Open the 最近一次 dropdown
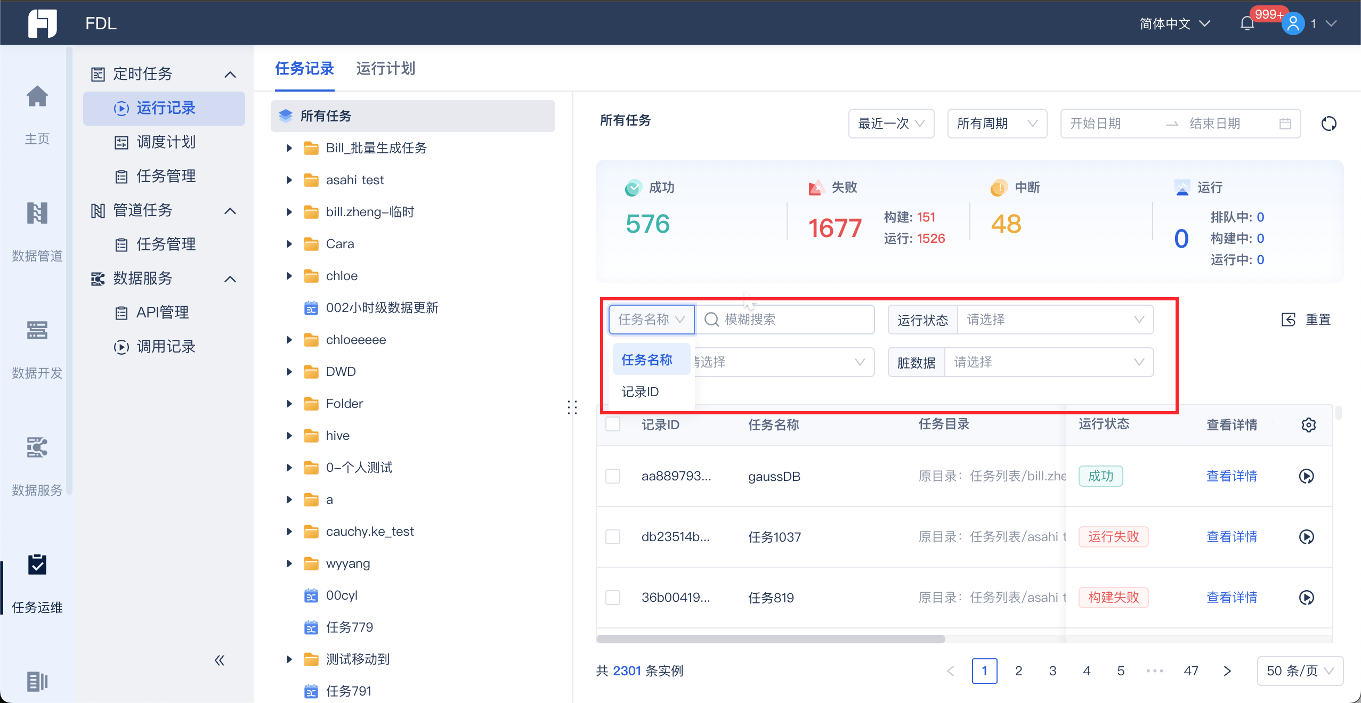The width and height of the screenshot is (1361, 703). [890, 124]
